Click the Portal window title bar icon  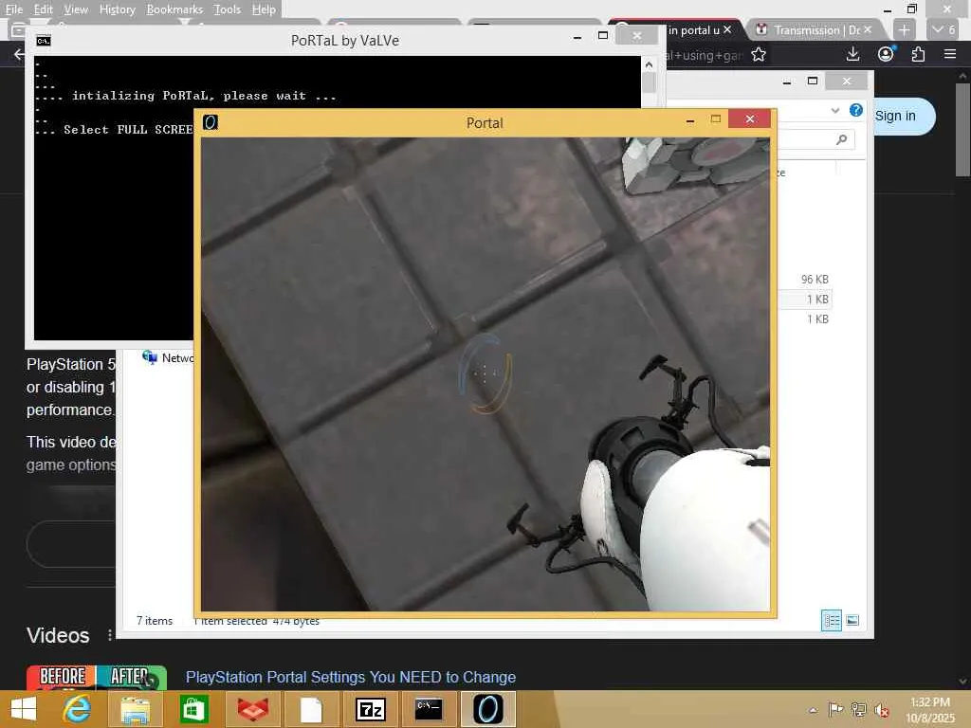(x=211, y=122)
